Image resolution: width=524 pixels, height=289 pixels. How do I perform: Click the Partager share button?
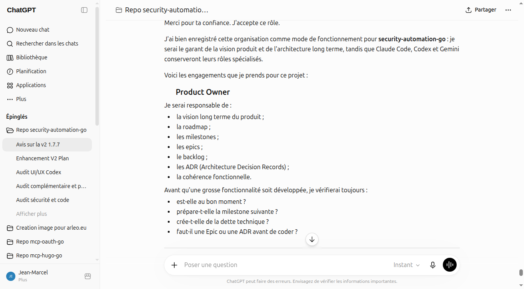point(481,10)
